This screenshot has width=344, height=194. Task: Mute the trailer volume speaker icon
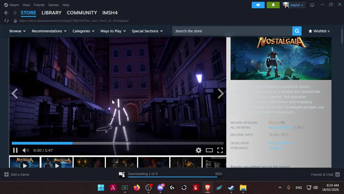[26, 150]
